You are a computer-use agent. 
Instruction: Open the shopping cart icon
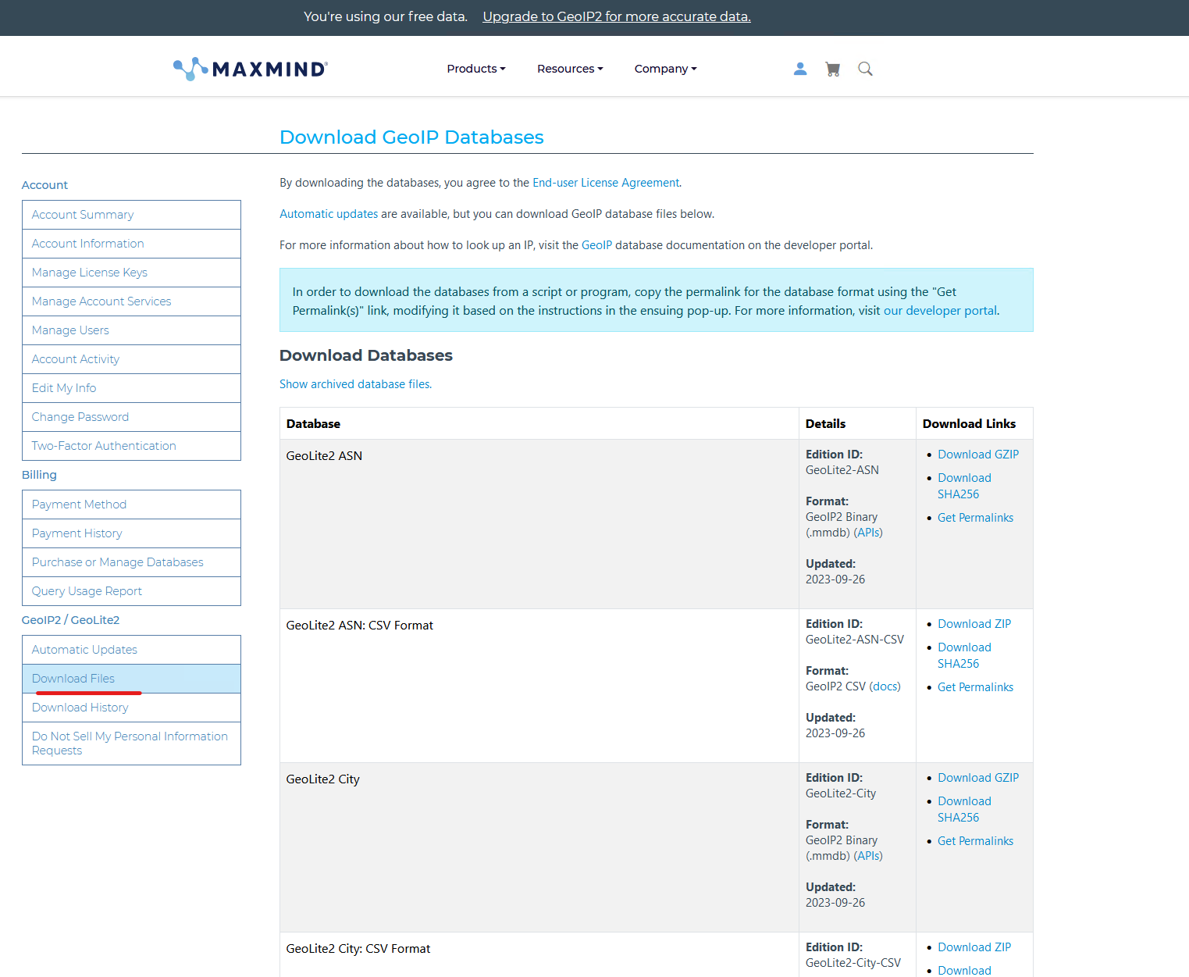pos(833,69)
